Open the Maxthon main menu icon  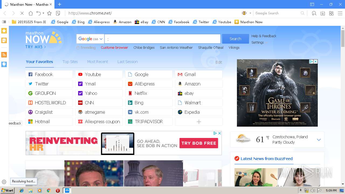point(340,13)
